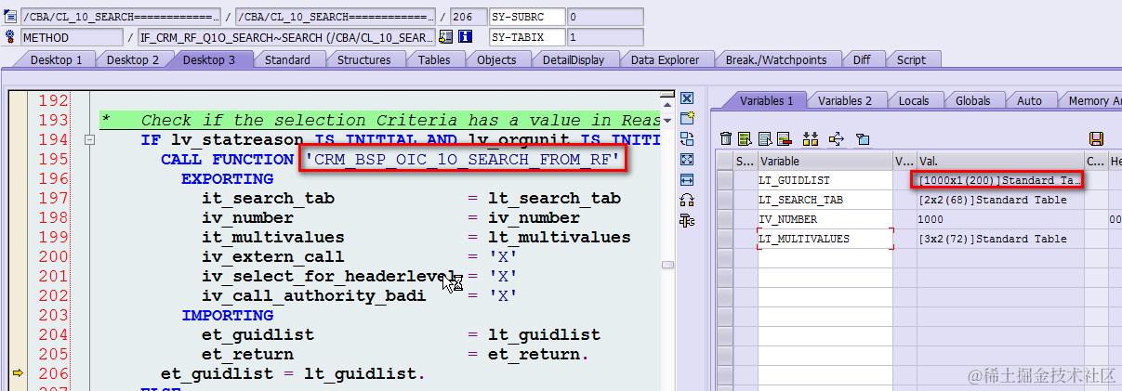Click the full-screen tool icon in the vertical toolbar
The image size is (1122, 391).
(x=687, y=160)
